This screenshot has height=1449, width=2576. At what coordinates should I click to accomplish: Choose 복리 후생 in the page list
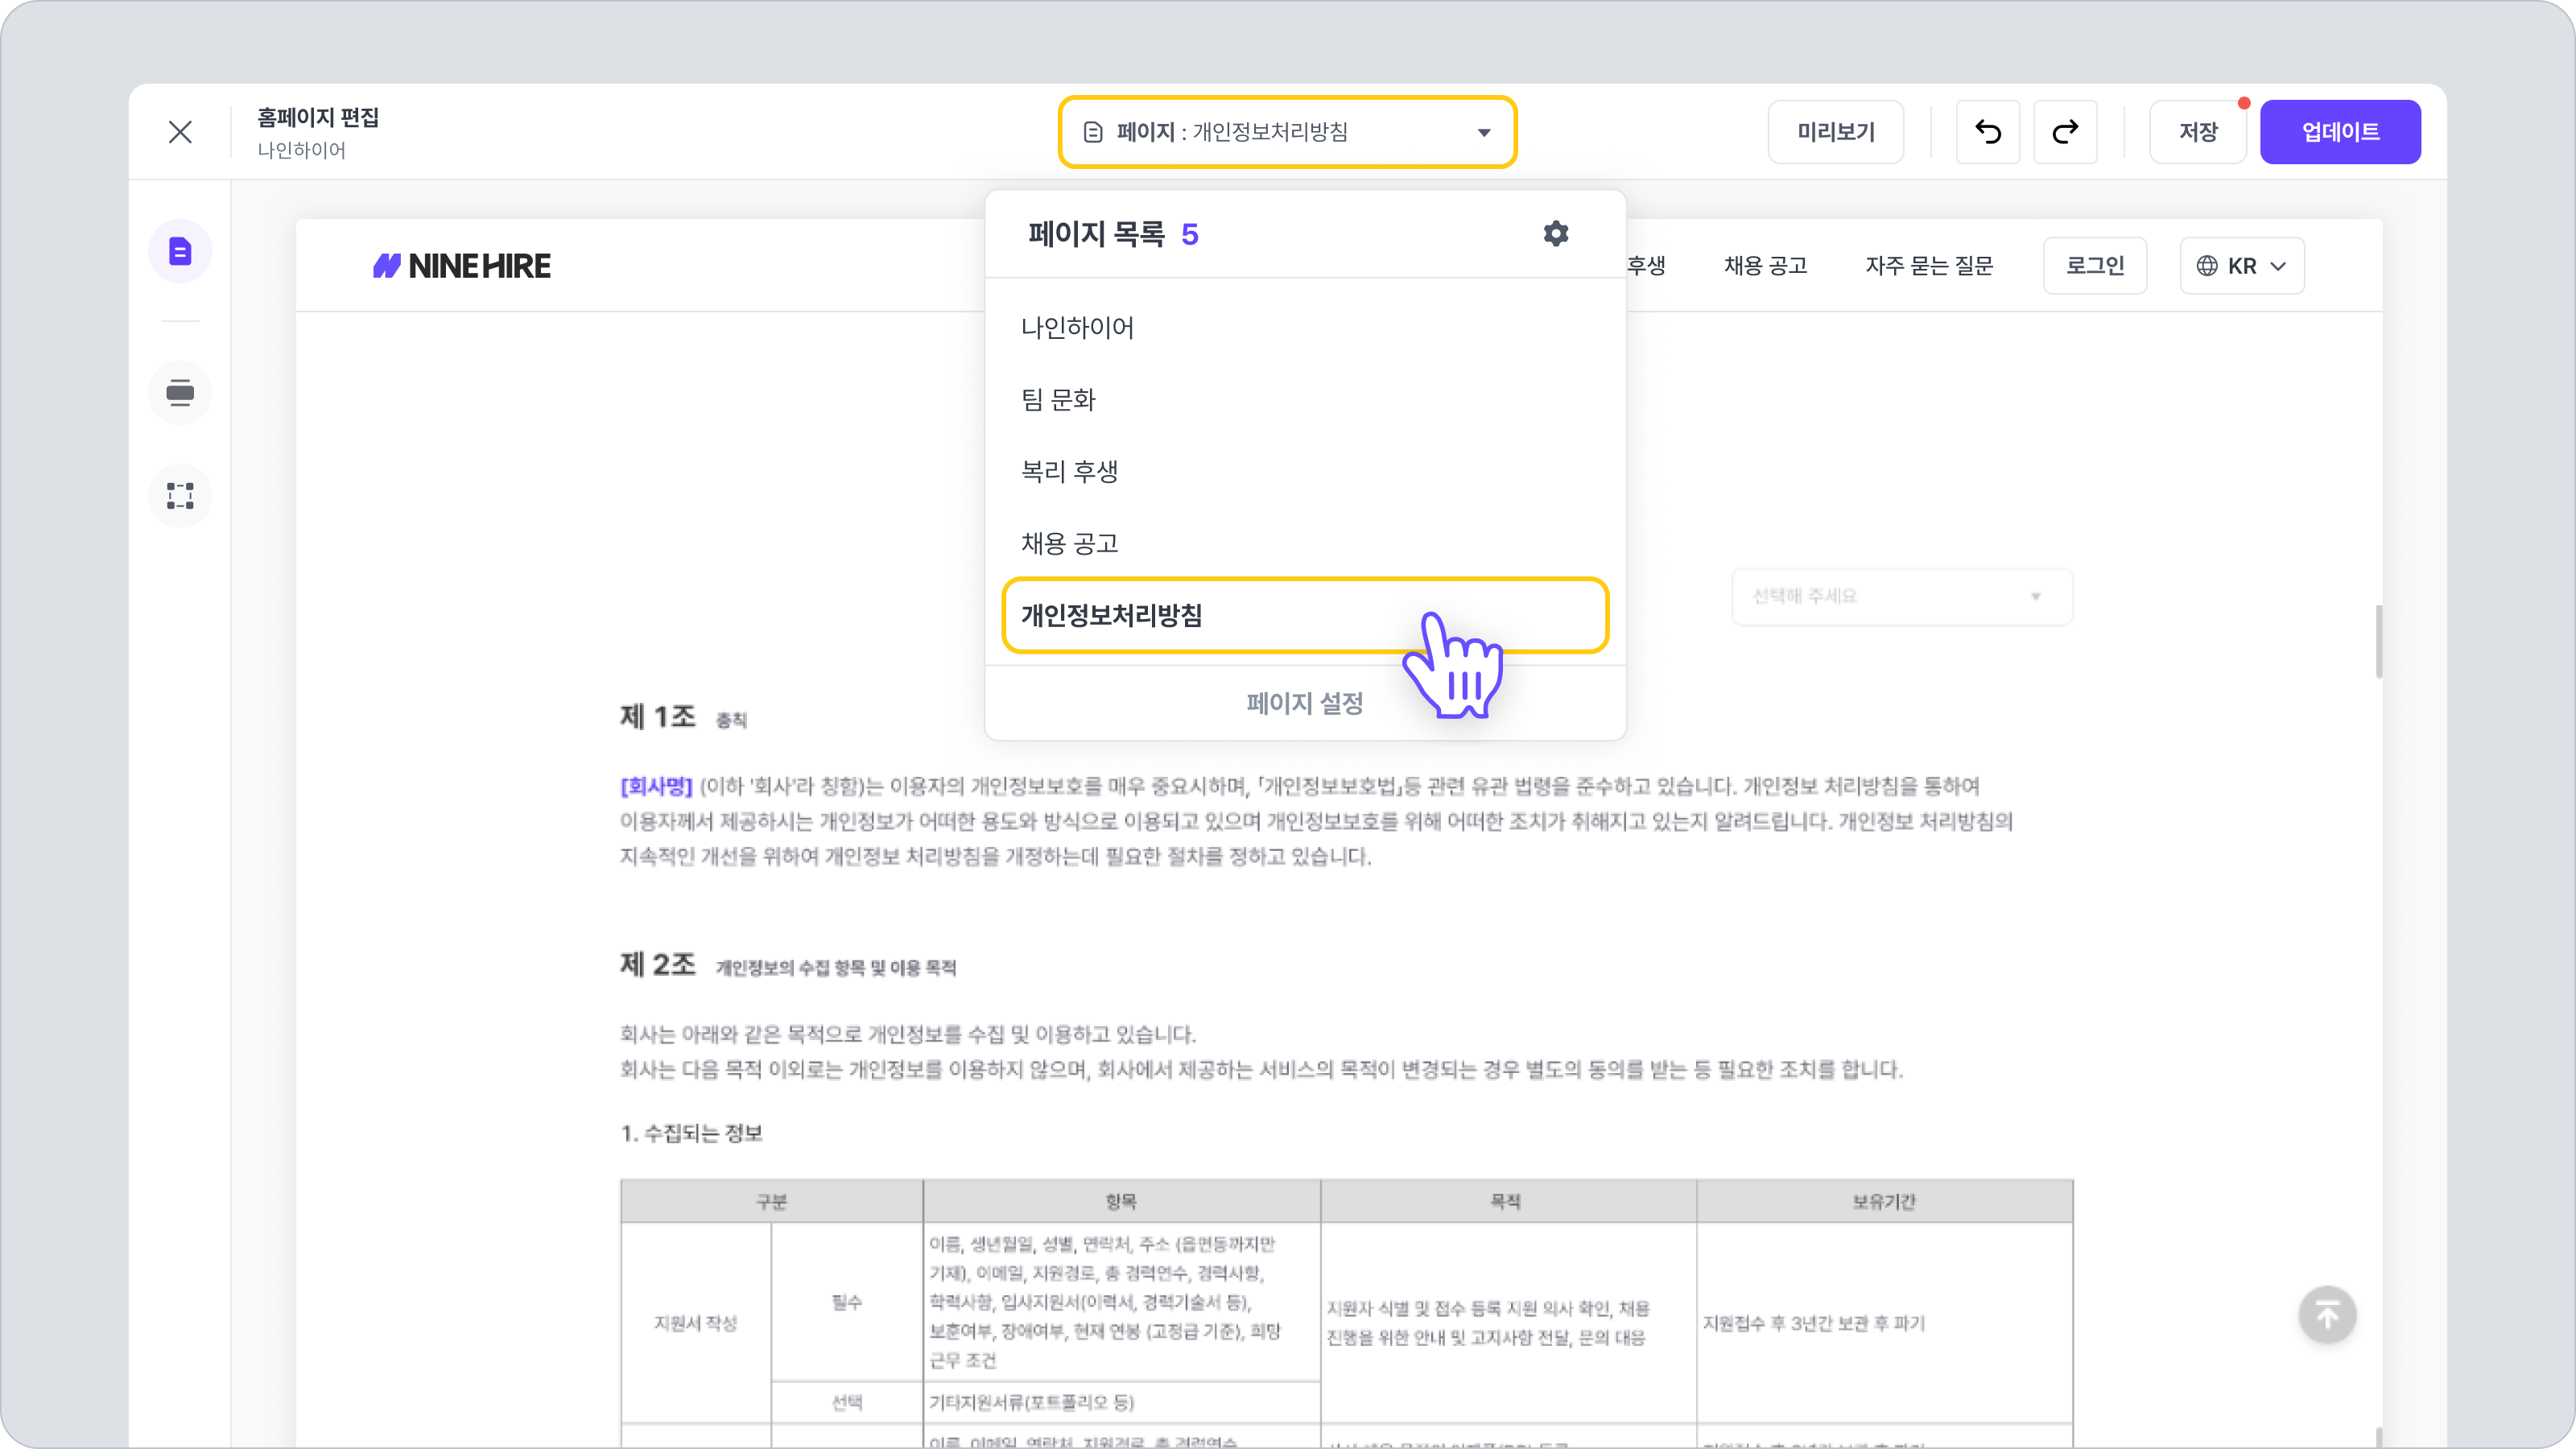click(x=1069, y=472)
